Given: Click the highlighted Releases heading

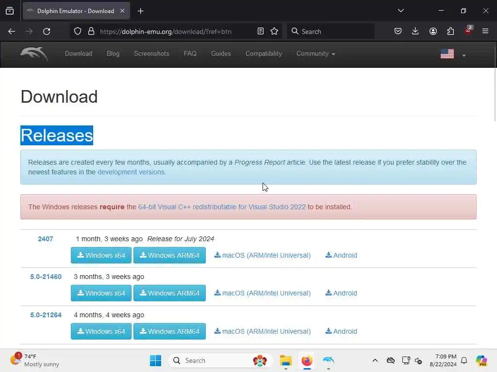Looking at the screenshot, I should 57,136.
